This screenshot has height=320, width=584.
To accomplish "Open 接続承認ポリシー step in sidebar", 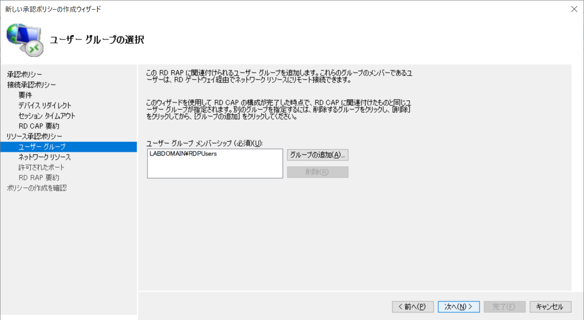I will coord(31,85).
